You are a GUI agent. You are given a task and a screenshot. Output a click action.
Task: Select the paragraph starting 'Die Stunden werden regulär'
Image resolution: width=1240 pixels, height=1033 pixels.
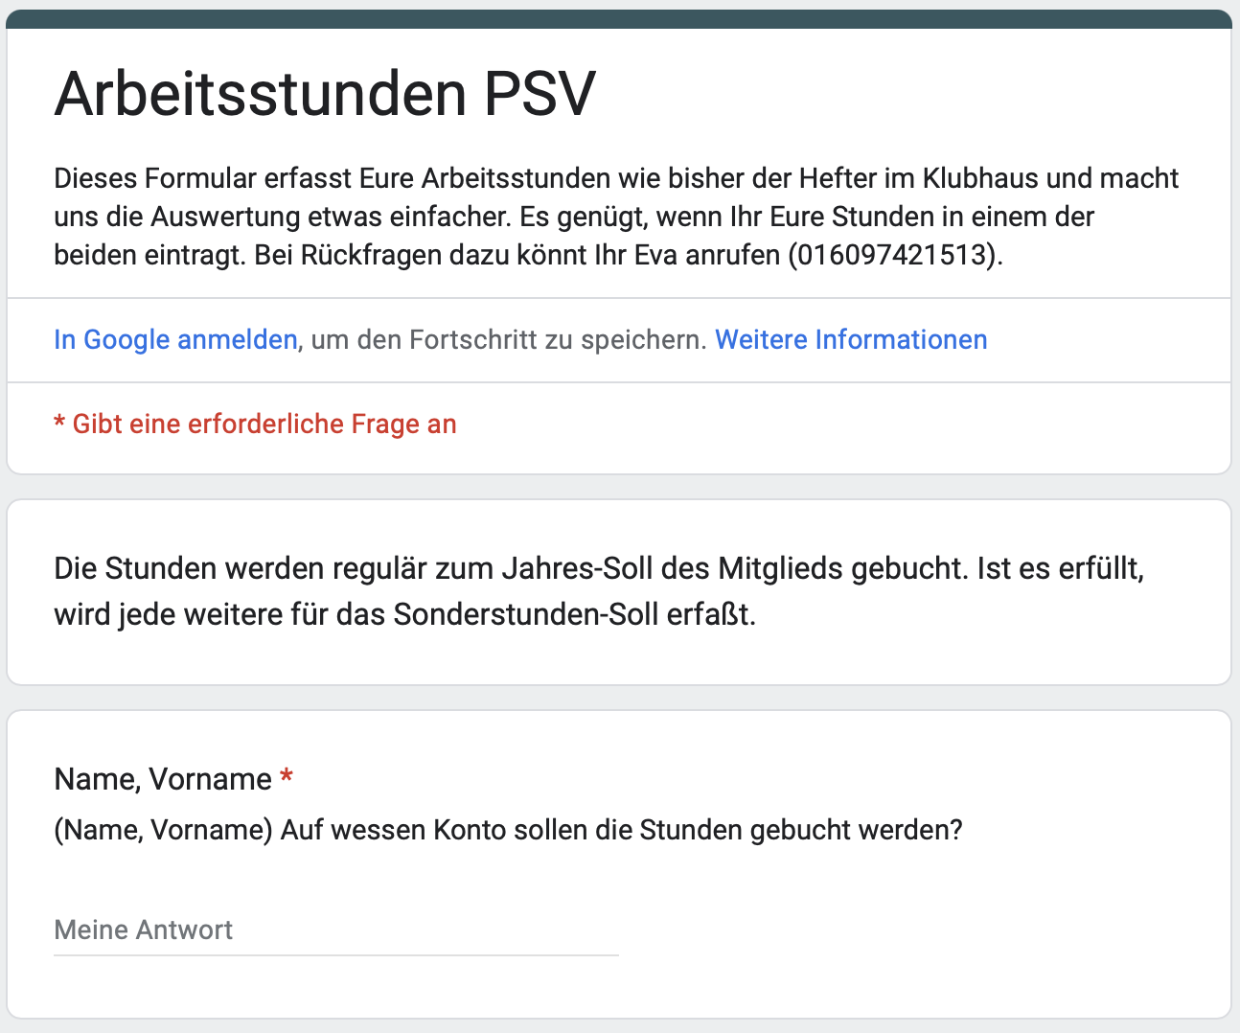pos(599,591)
